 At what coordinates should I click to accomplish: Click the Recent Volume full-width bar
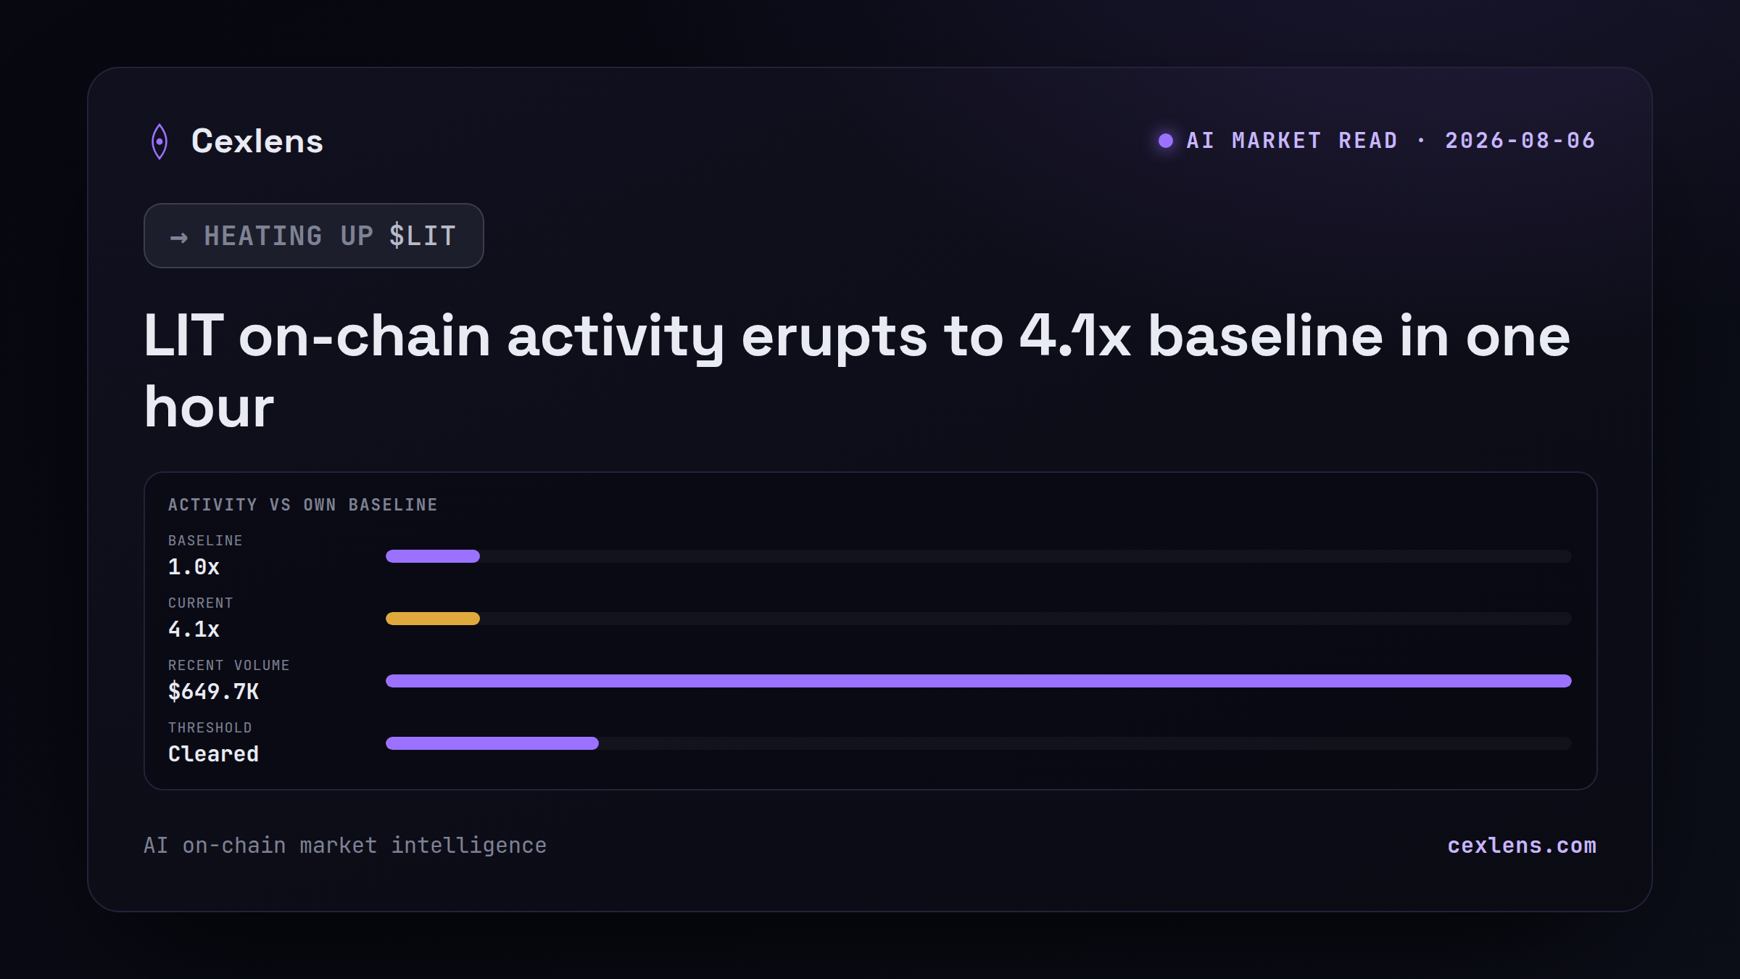979,681
